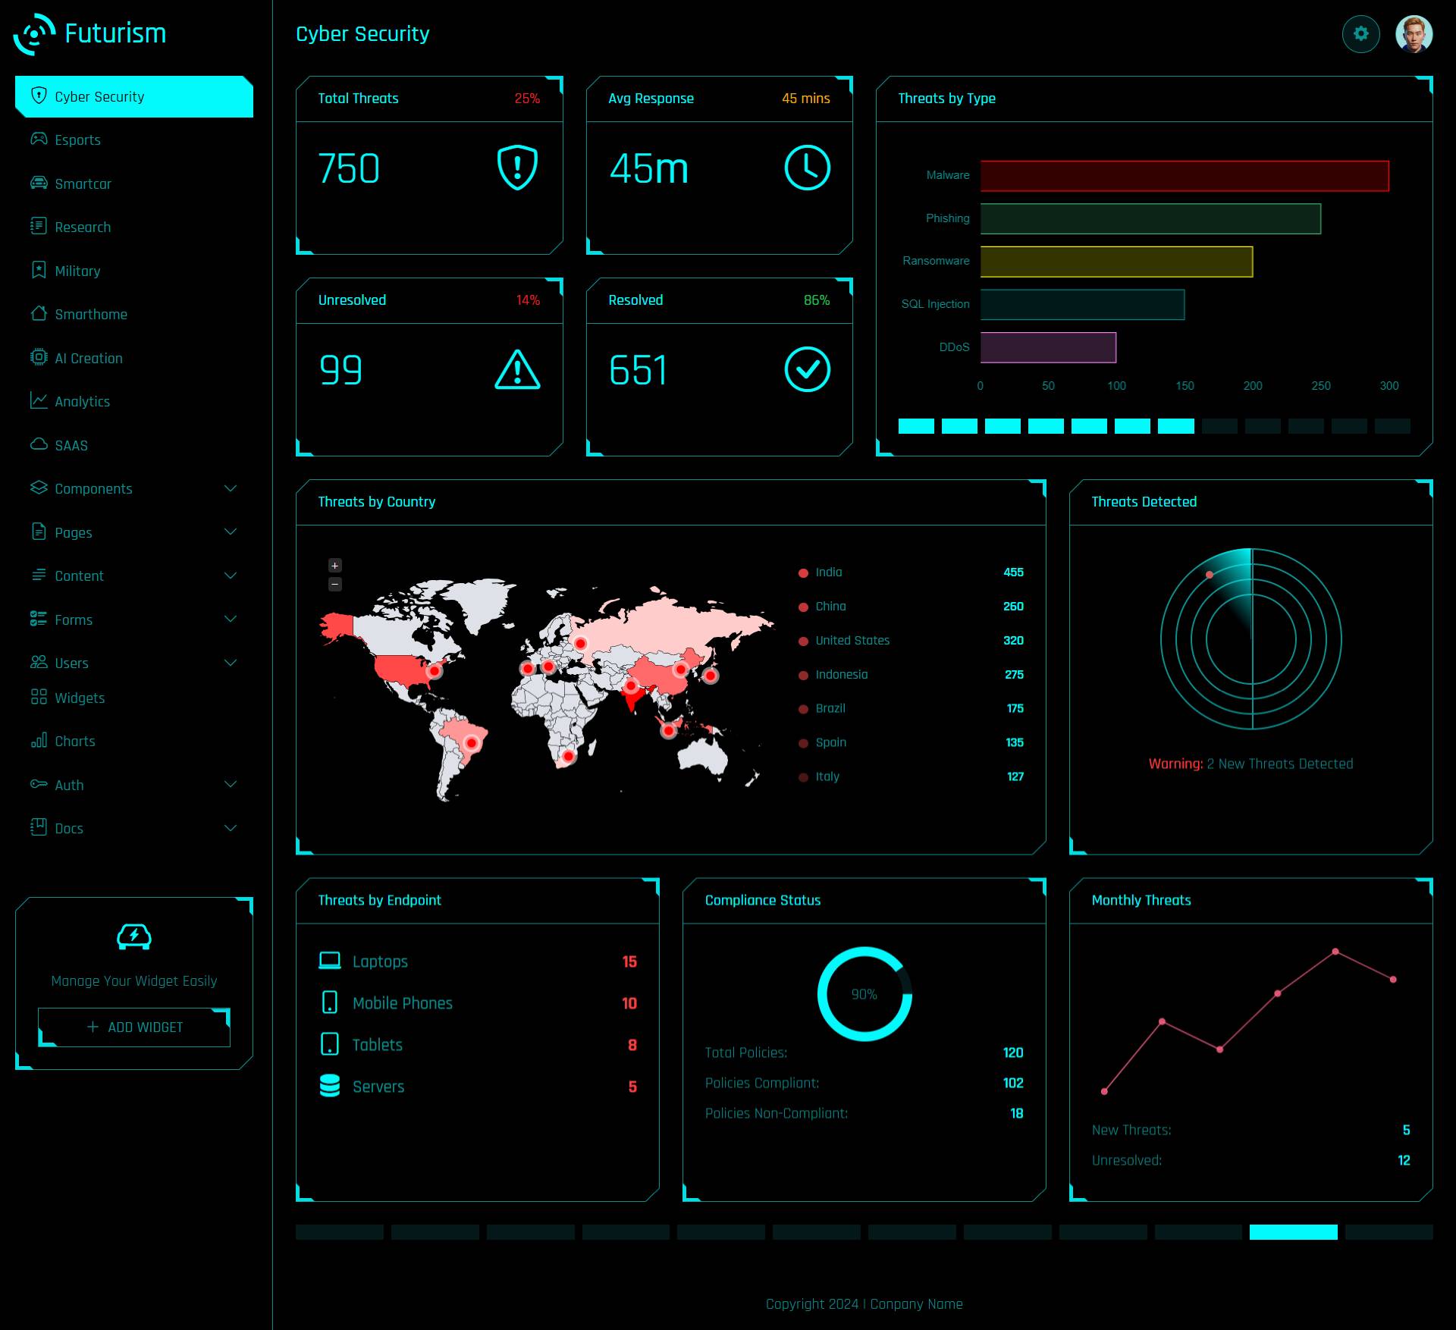Select the Research menu item

pyautogui.click(x=83, y=227)
